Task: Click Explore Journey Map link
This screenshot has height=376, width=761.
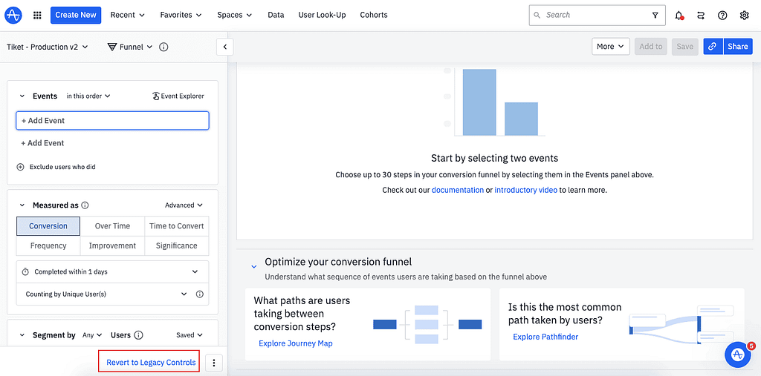Action: pos(296,343)
